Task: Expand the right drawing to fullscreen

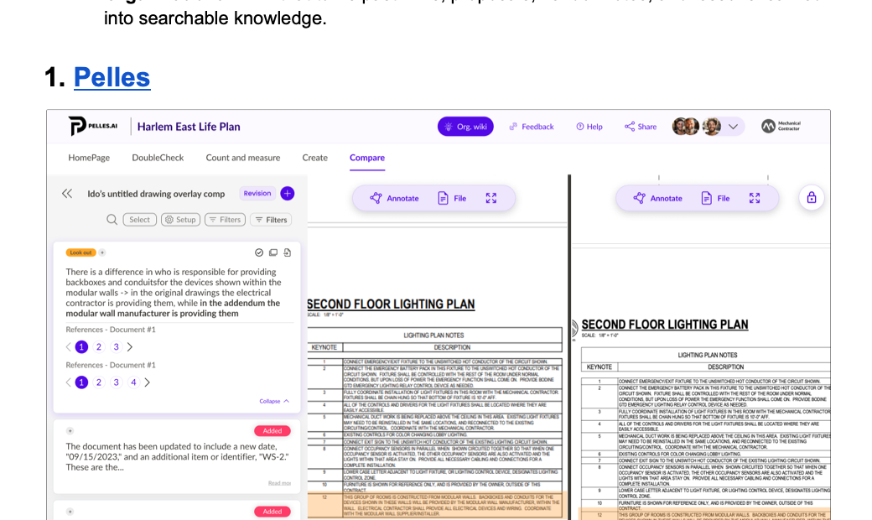Action: [755, 199]
